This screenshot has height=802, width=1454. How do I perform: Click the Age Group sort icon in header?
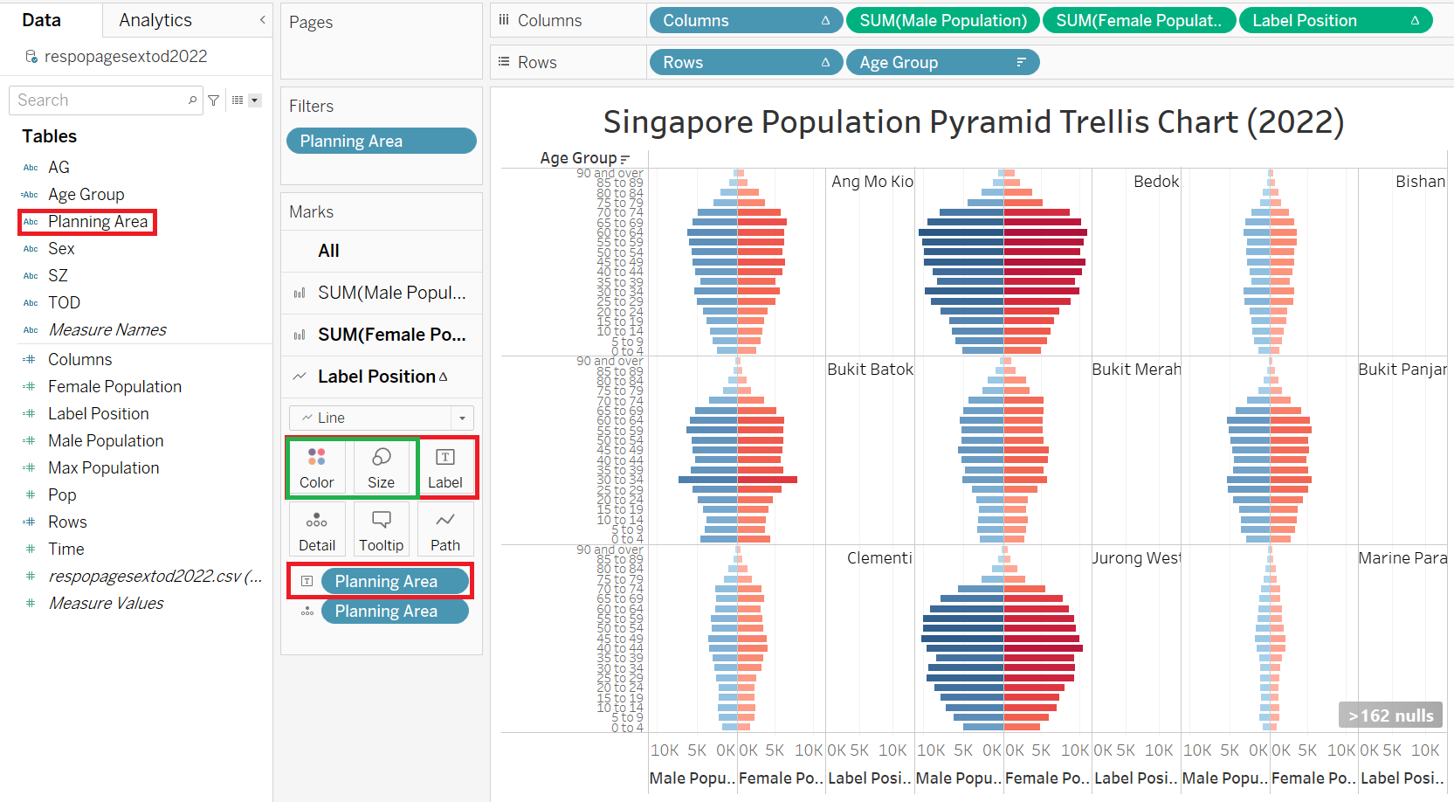click(624, 159)
